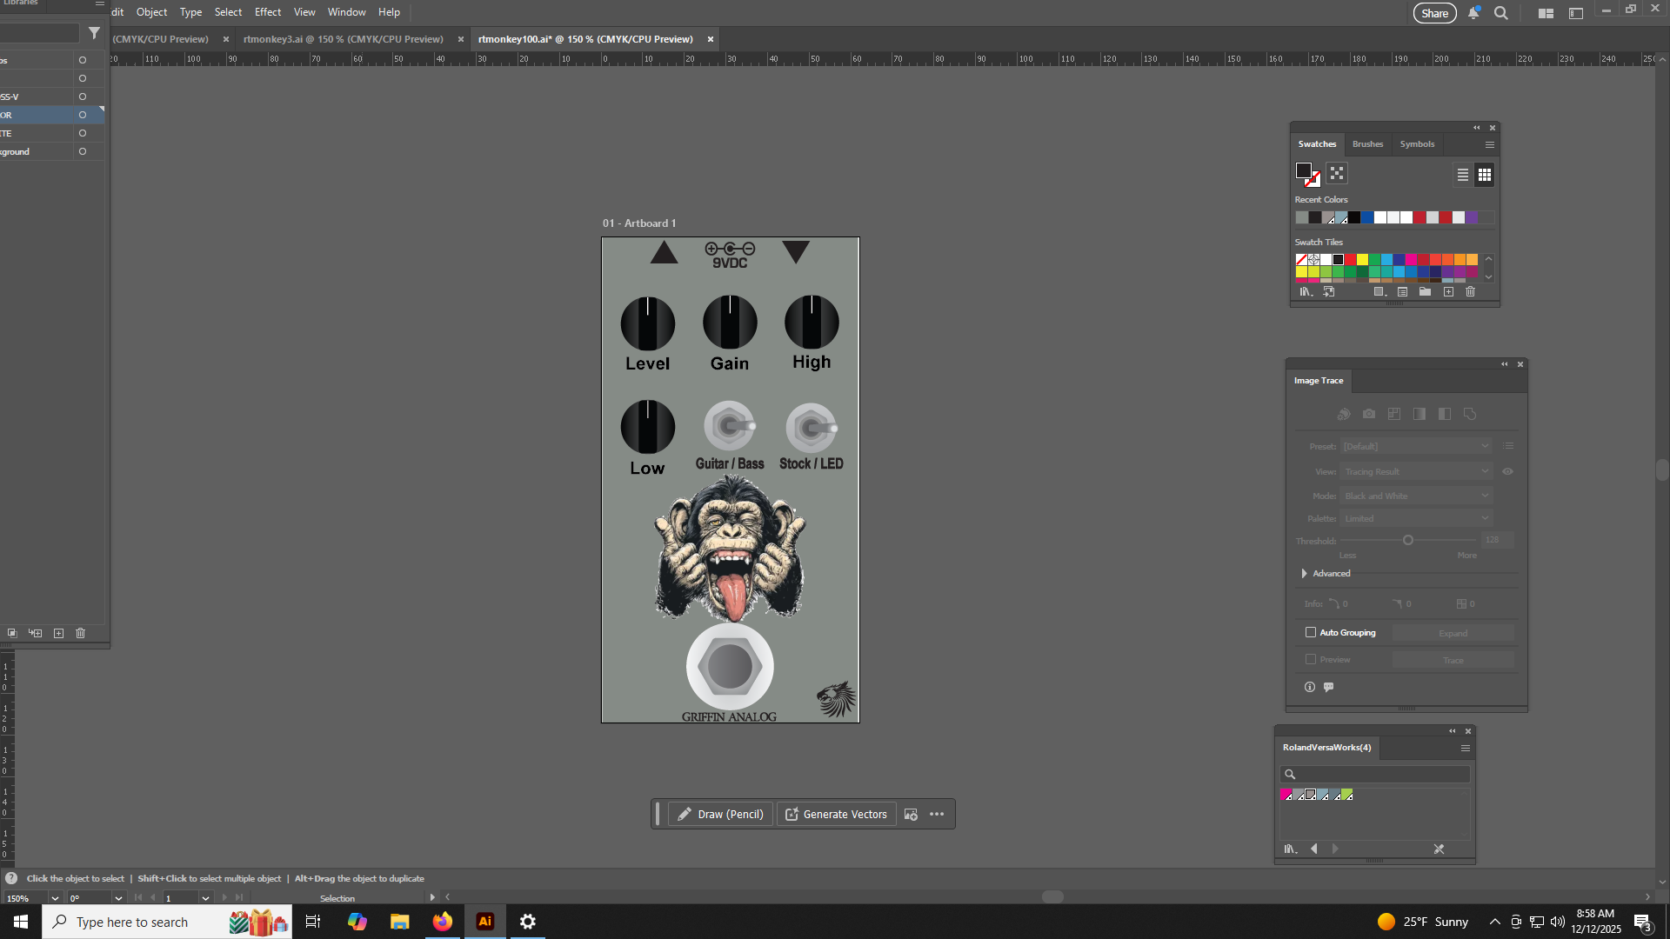The width and height of the screenshot is (1670, 939).
Task: Switch to the Brushes tab
Action: (x=1367, y=144)
